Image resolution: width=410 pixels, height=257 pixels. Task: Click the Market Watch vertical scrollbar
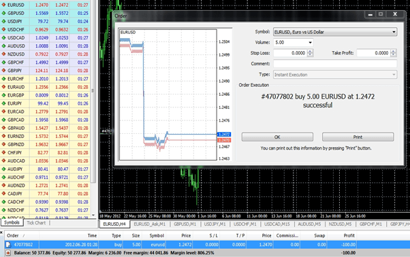point(93,91)
